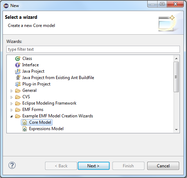Screen dimensions: 187x178
Task: Pick the Java Project icon
Action: click(x=18, y=71)
